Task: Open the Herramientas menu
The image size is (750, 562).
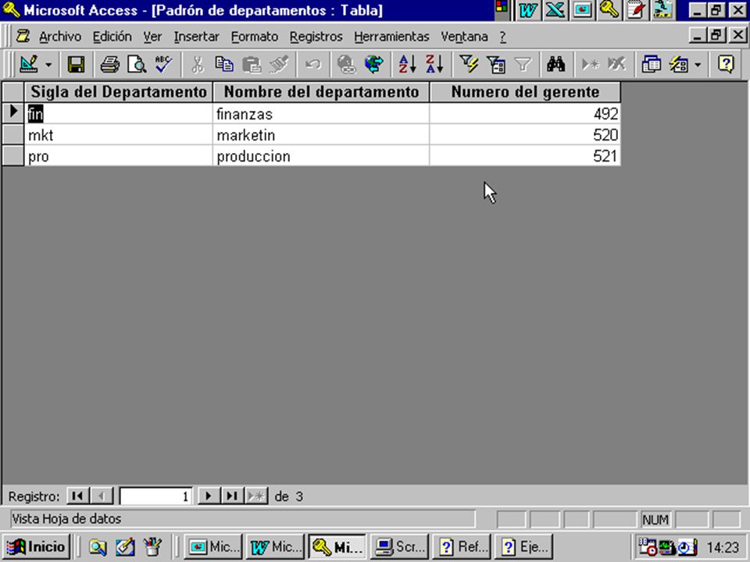Action: click(391, 37)
